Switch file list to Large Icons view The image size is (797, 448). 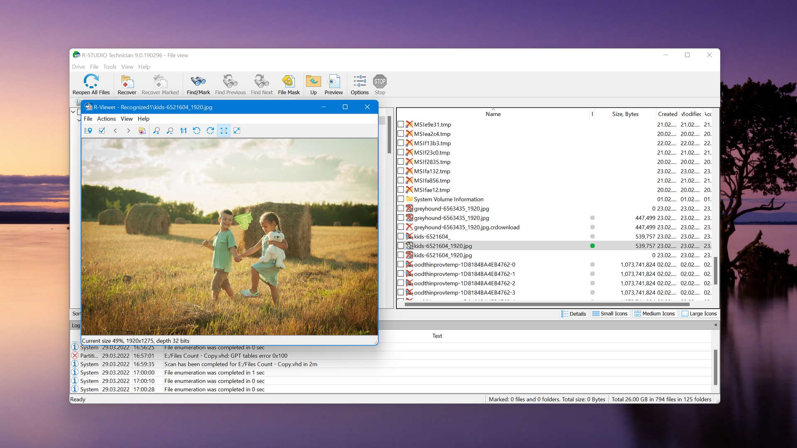pos(699,314)
